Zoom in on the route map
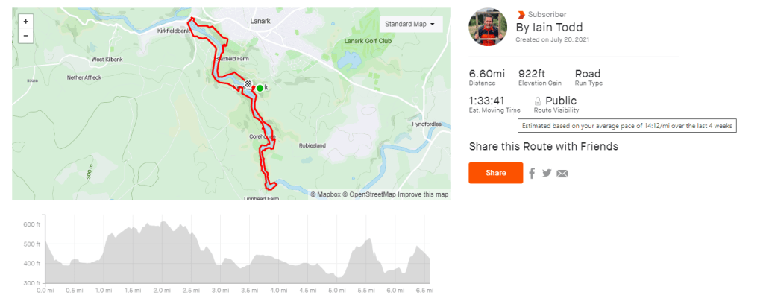The height and width of the screenshot is (304, 763). (25, 22)
